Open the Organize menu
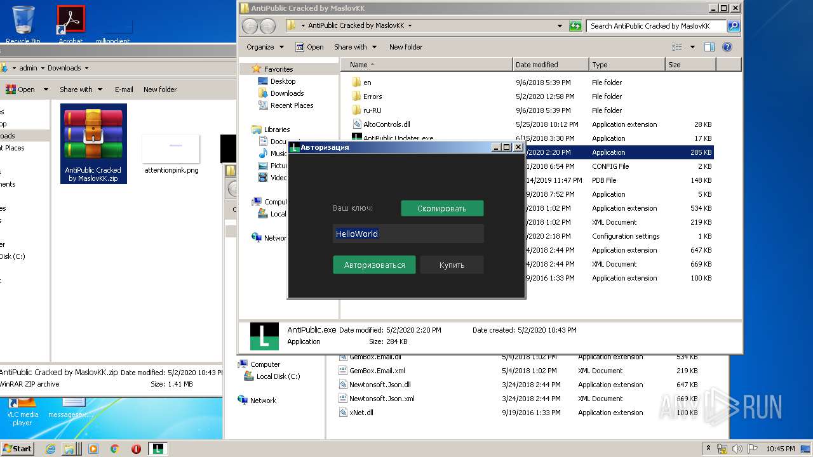Viewport: 813px width, 457px height. tap(264, 47)
